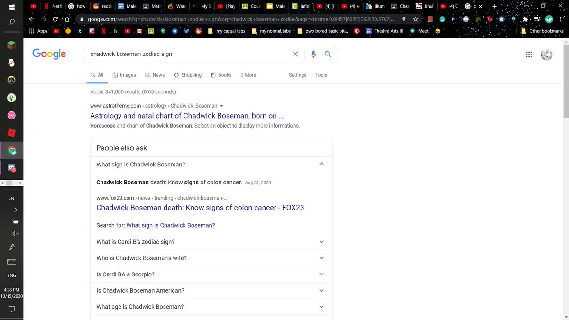Click the Chrome address bar URL

coord(241,19)
